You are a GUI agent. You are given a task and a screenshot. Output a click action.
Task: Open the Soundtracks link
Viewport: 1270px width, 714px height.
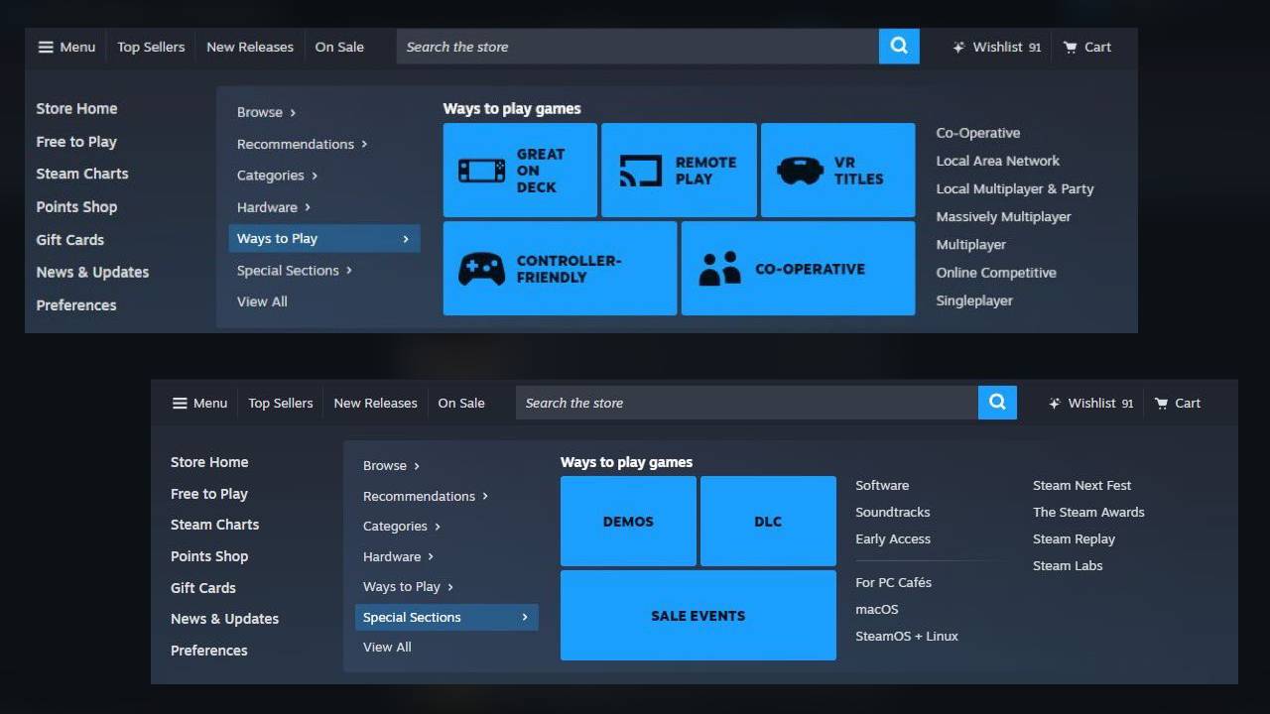892,512
